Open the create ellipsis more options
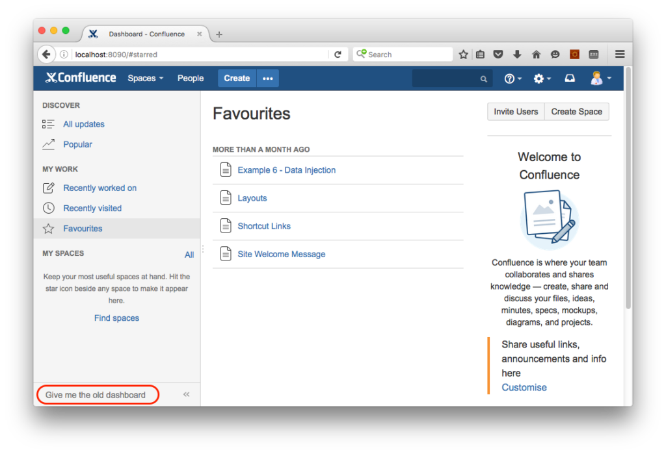666x454 pixels. [267, 78]
